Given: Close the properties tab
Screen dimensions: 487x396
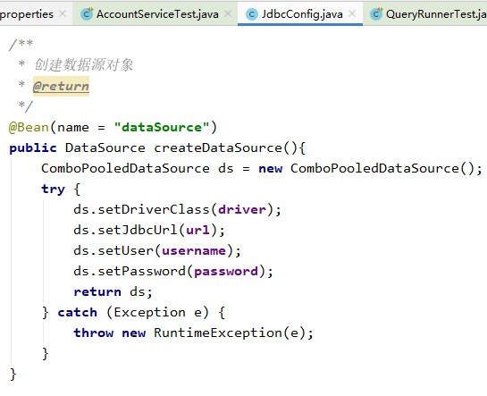Looking at the screenshot, I should tap(63, 13).
